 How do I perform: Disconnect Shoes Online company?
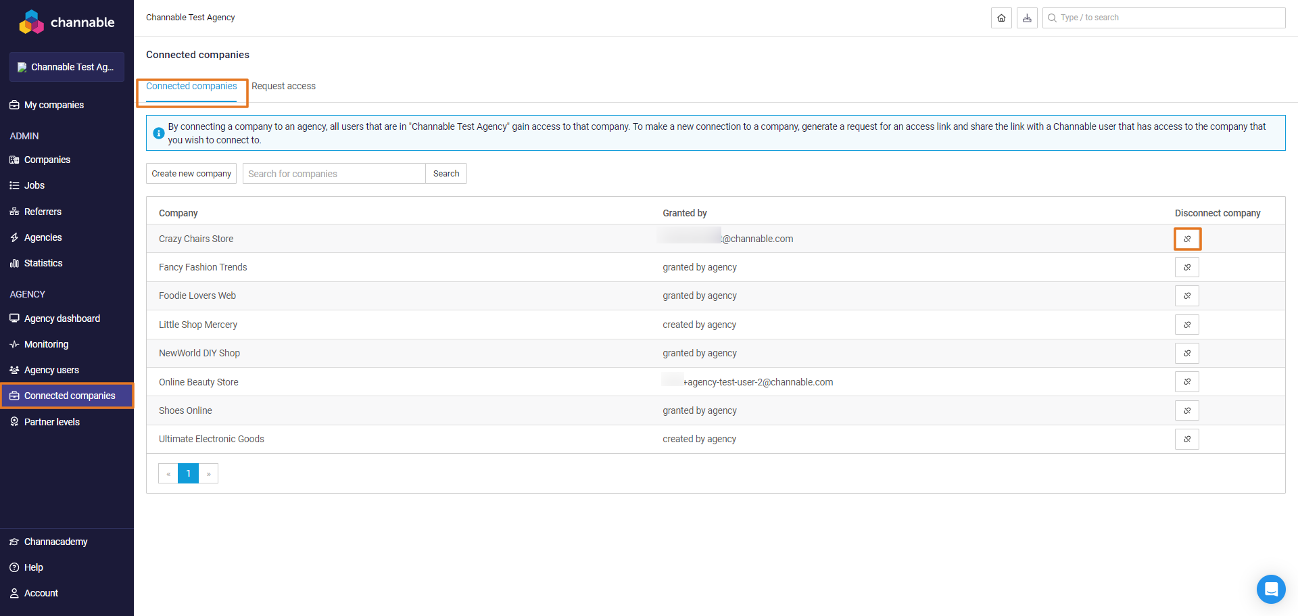1187,410
